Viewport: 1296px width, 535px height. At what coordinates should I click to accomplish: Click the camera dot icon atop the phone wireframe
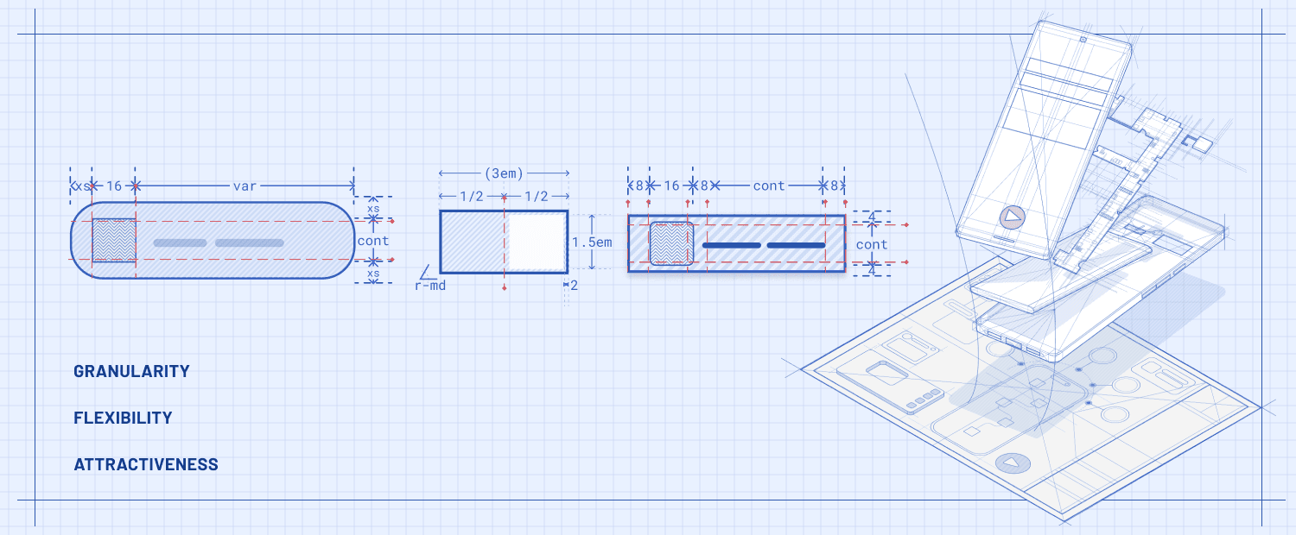point(1083,40)
